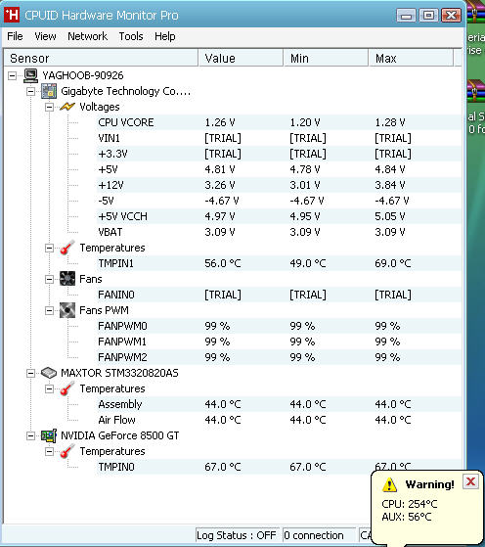Click the NVIDIA GeForce graphics card icon
This screenshot has height=547, width=485.
49,435
